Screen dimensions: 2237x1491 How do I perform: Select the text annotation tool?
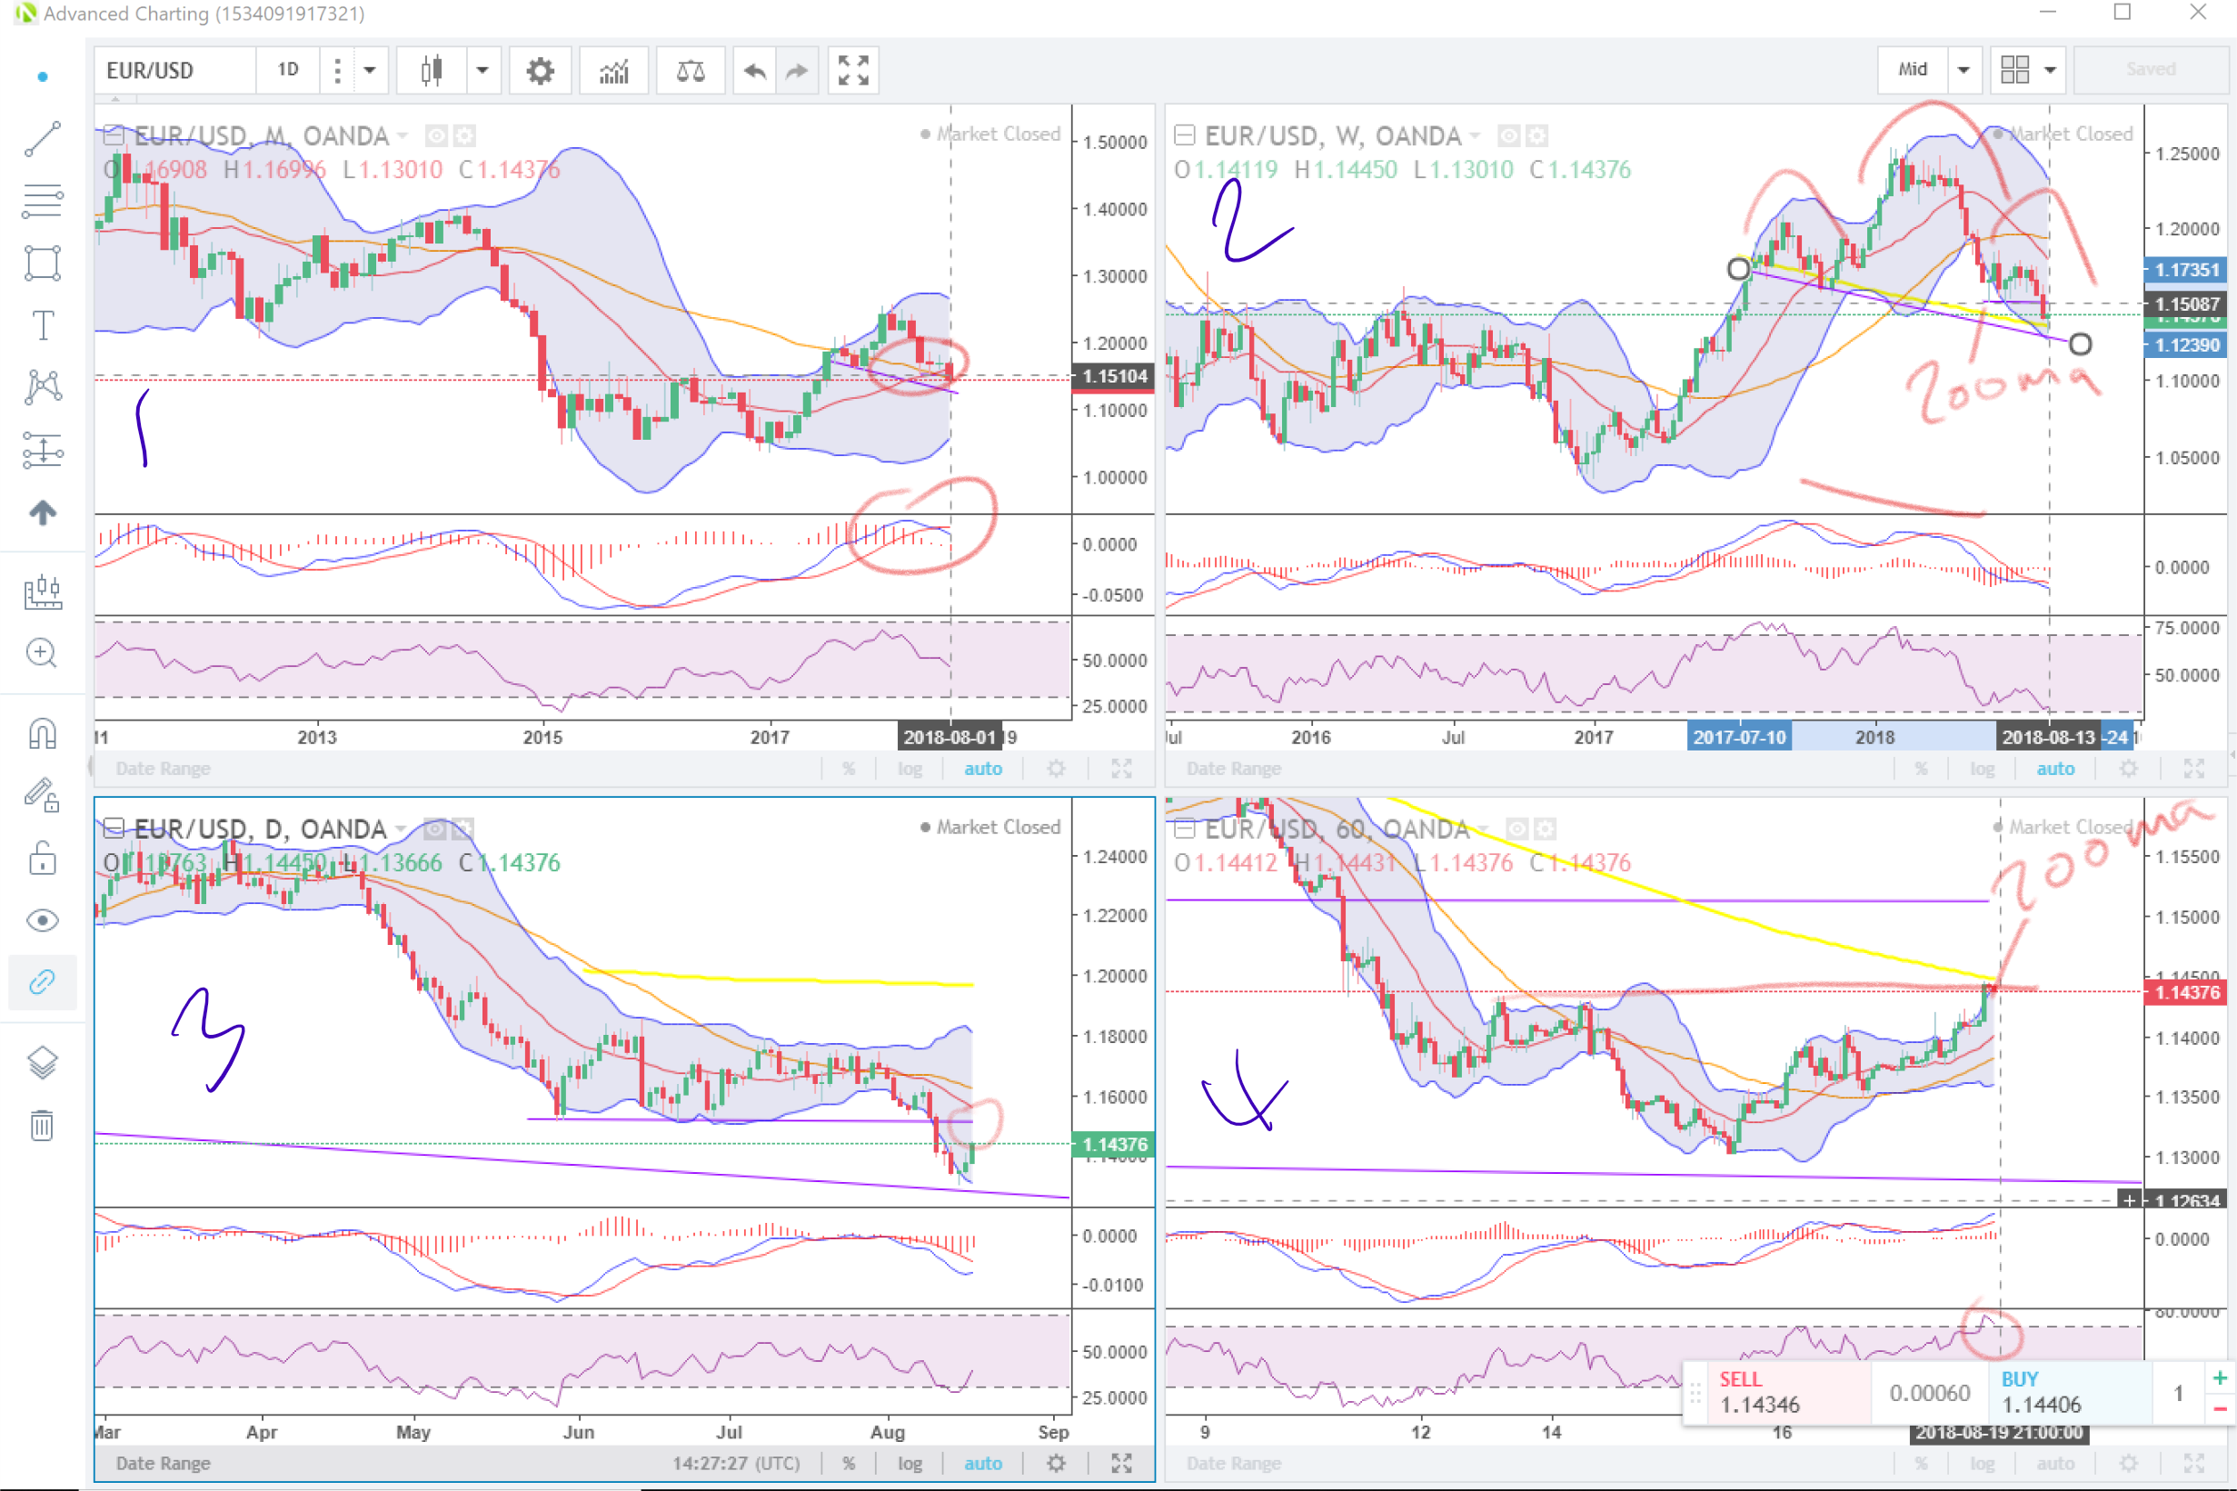[43, 325]
